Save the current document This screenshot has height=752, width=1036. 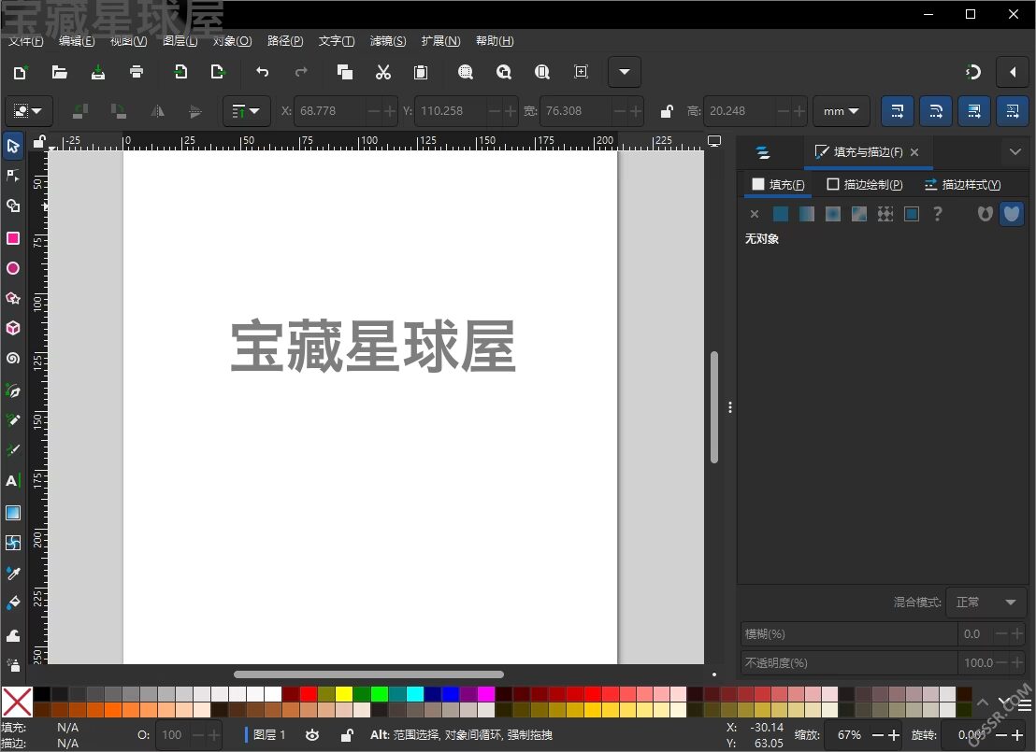click(x=98, y=72)
